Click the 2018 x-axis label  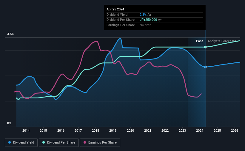pos(95,130)
